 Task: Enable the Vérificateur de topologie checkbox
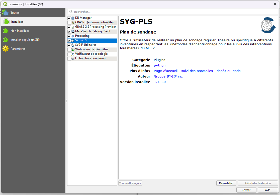[x=69, y=54]
